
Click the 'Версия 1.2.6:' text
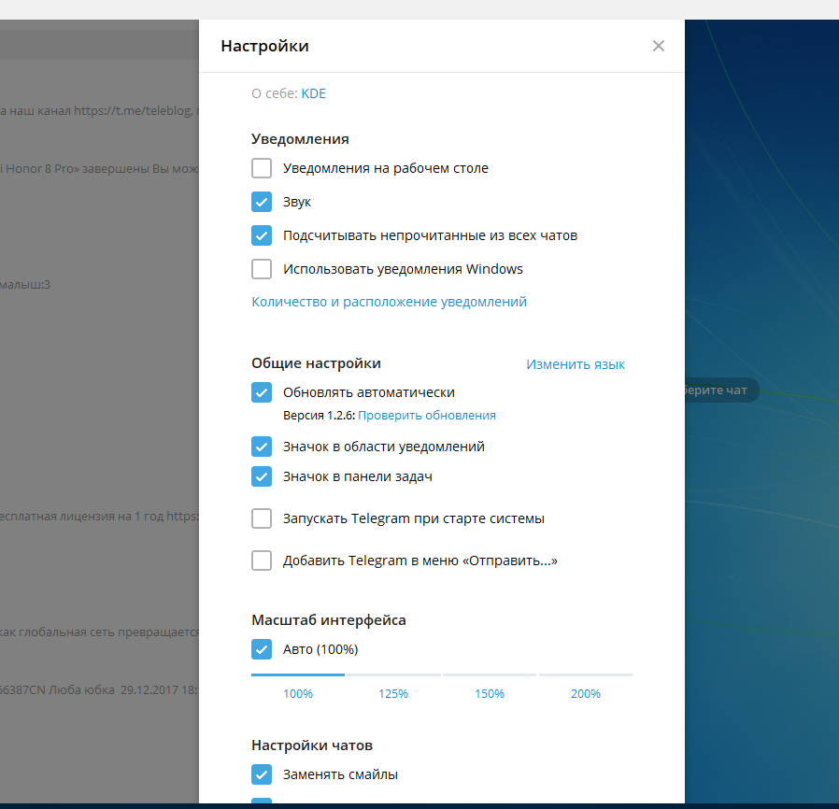pos(319,415)
